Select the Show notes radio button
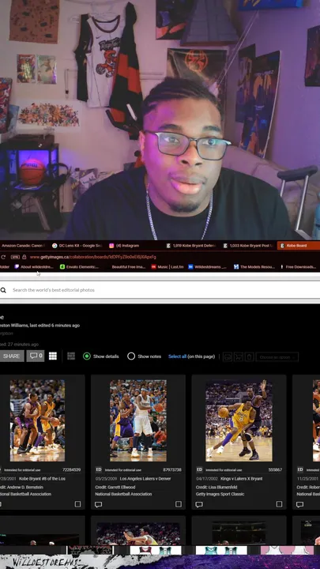Viewport: 320px width, 569px height. coord(131,356)
